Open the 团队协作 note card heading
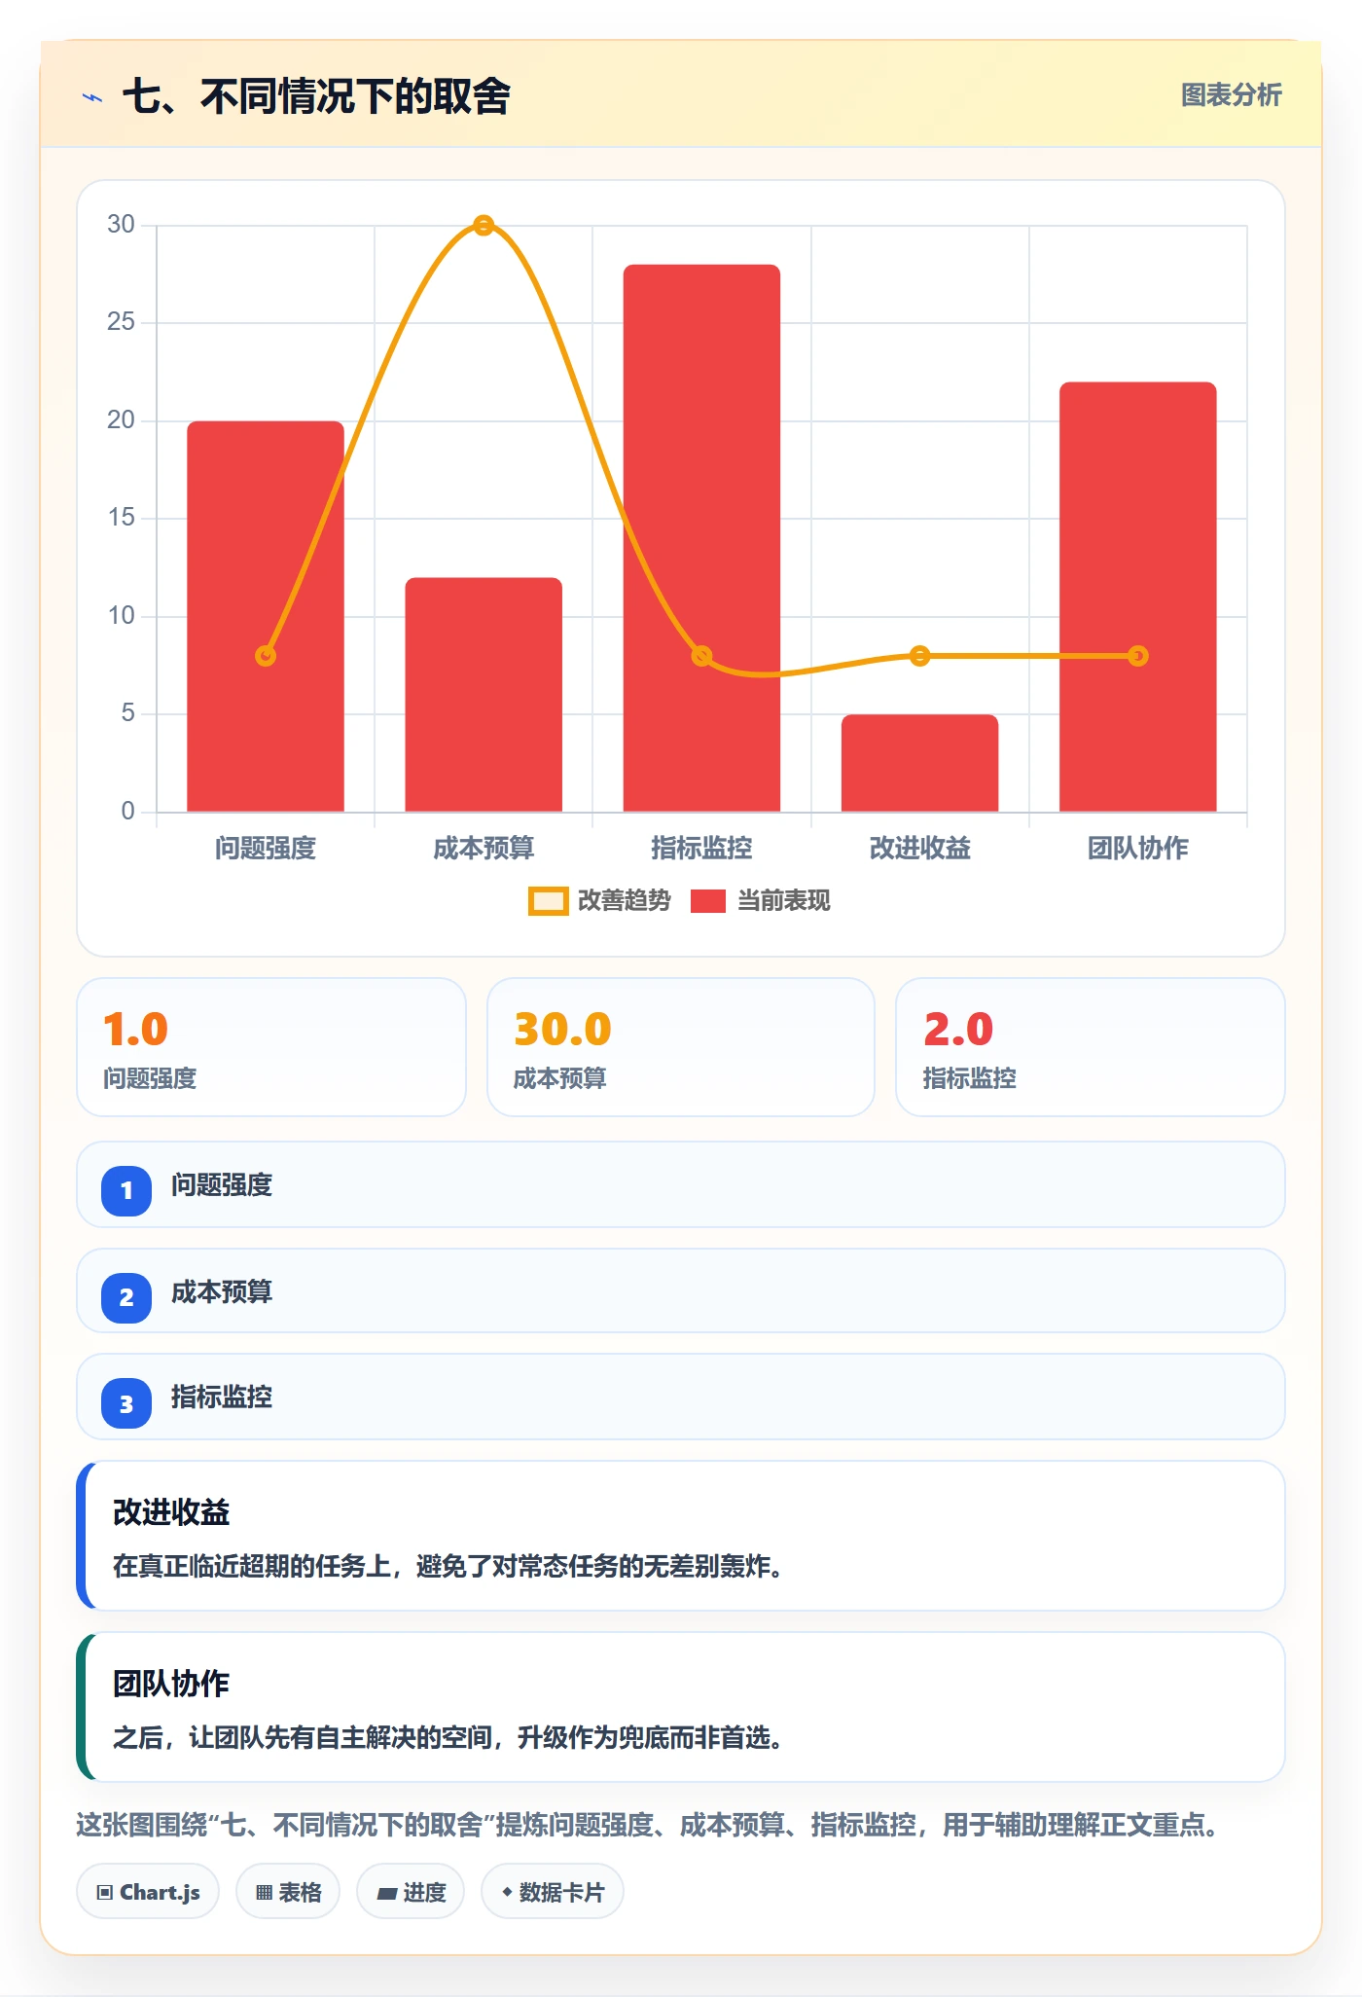 171,1684
